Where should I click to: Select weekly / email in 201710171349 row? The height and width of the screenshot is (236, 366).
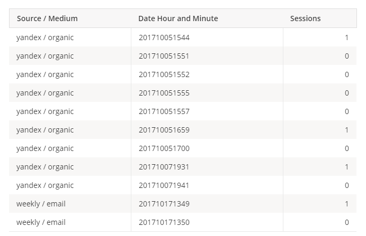pos(41,204)
